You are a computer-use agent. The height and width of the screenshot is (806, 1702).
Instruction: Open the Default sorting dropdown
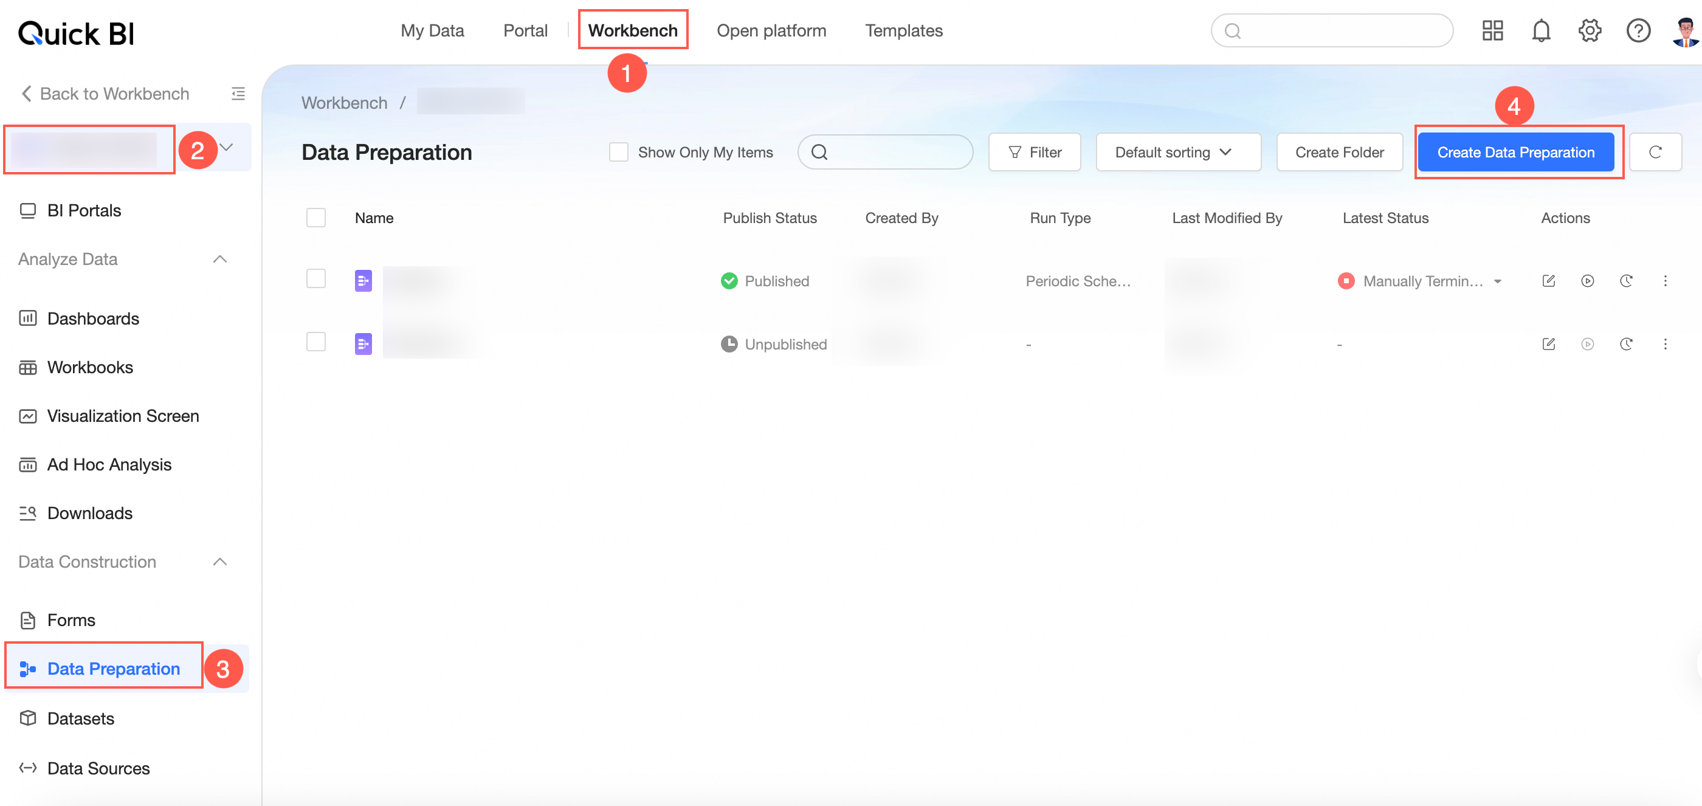click(x=1177, y=152)
